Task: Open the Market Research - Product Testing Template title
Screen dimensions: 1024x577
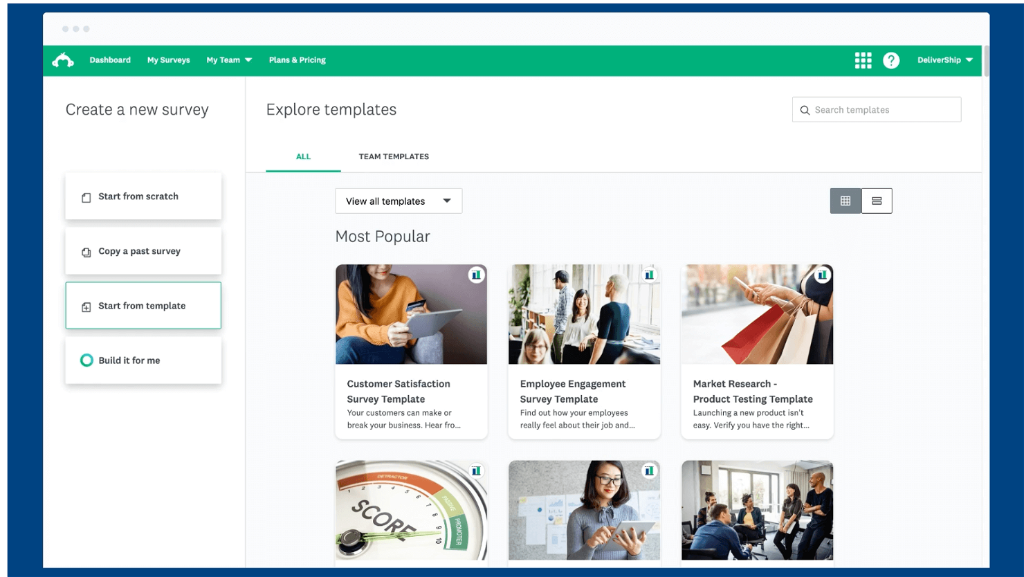Action: click(753, 392)
